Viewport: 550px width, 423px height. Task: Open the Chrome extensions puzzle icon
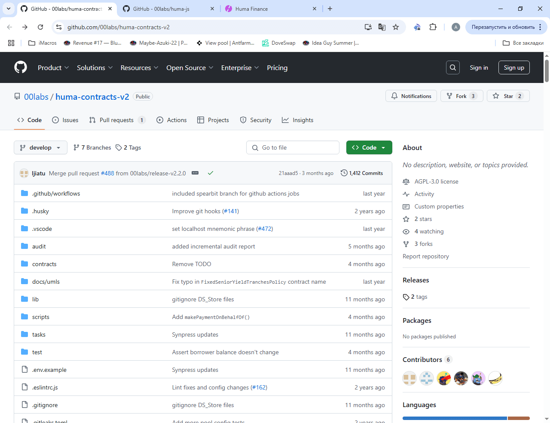(433, 27)
